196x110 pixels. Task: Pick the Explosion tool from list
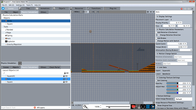11,41
